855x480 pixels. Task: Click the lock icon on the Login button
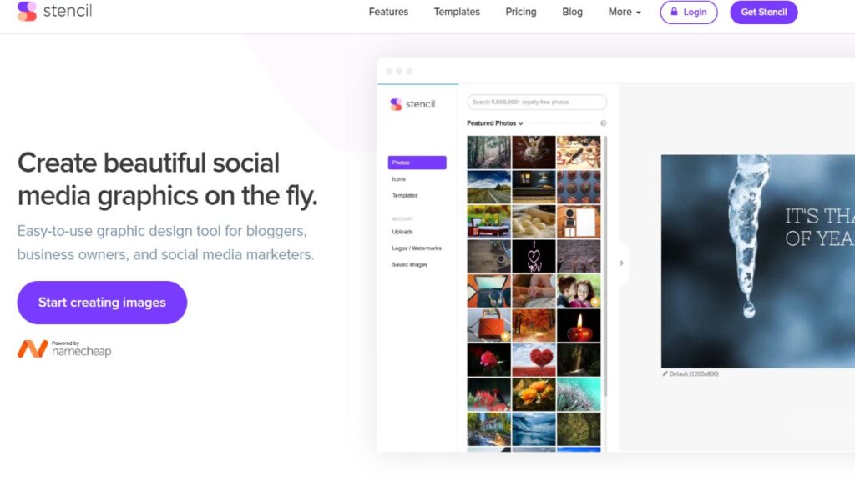[x=674, y=12]
